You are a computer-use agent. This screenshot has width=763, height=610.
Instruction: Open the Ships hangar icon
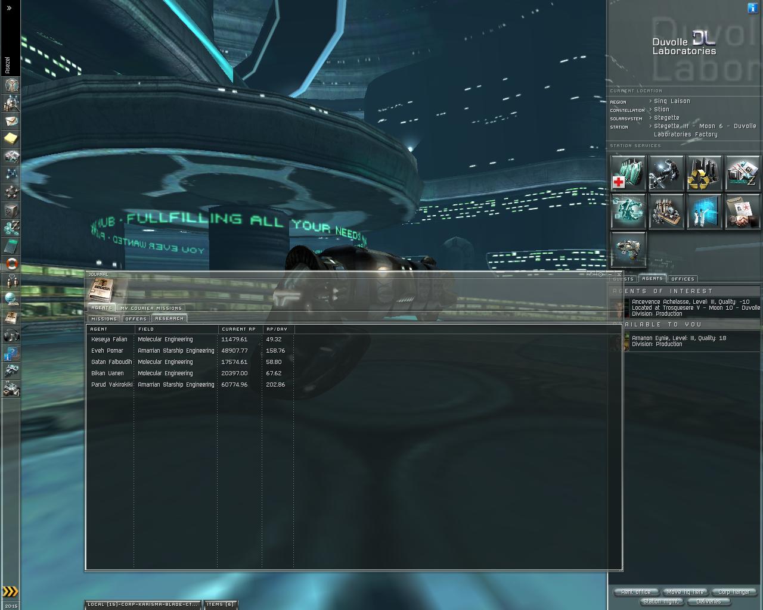[12, 372]
